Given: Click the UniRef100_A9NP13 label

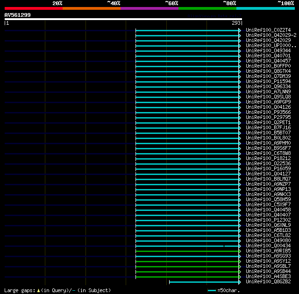Looking at the screenshot, I should (268, 189).
